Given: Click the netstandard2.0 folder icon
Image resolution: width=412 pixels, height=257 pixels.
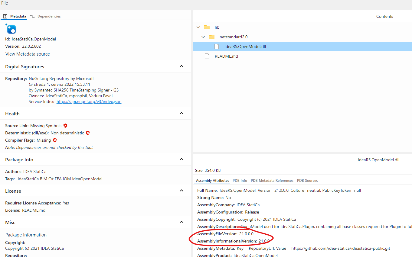Looking at the screenshot, I should 212,37.
